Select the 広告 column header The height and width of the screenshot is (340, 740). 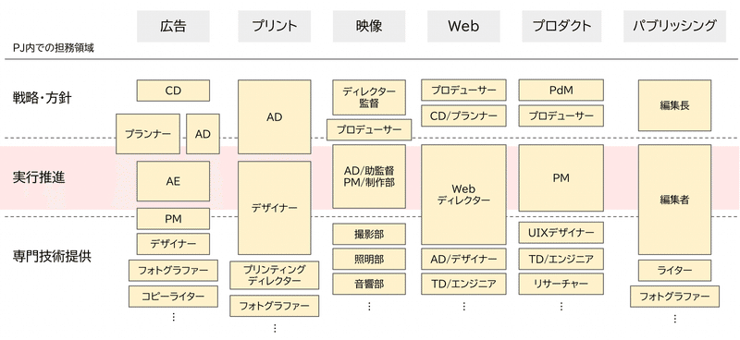[x=173, y=26]
